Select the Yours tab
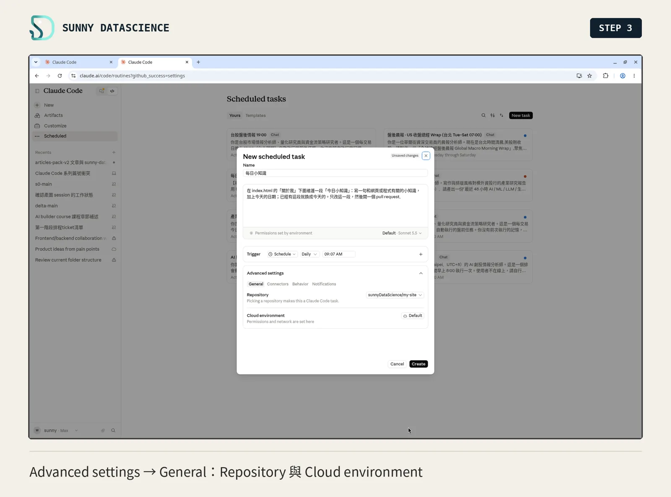Viewport: 671px width, 497px height. coord(235,115)
